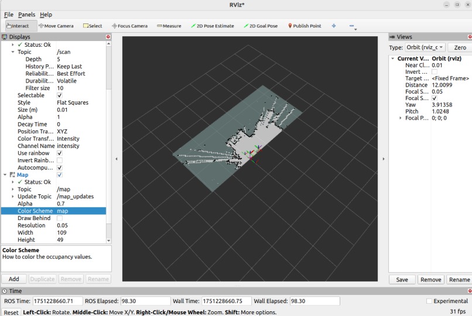
Task: Collapse the left panel using its arrow
Action: coord(117,159)
